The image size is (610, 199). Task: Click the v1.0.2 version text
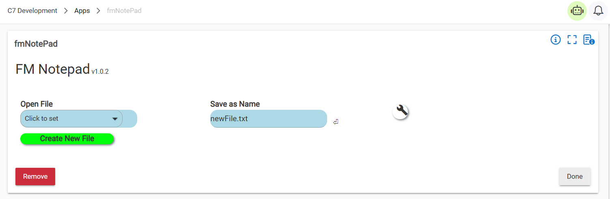[100, 72]
